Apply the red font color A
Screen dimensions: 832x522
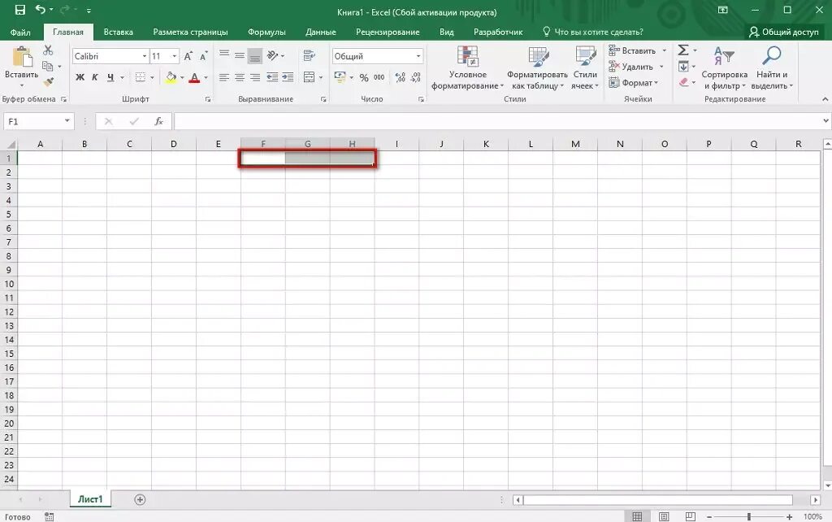(x=194, y=77)
